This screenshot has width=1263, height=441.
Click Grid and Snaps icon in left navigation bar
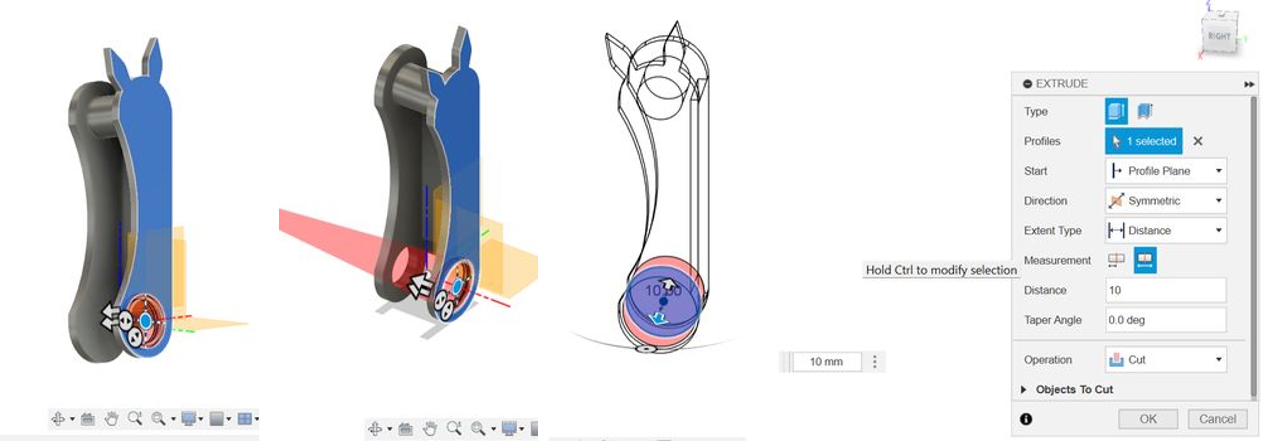pyautogui.click(x=217, y=419)
